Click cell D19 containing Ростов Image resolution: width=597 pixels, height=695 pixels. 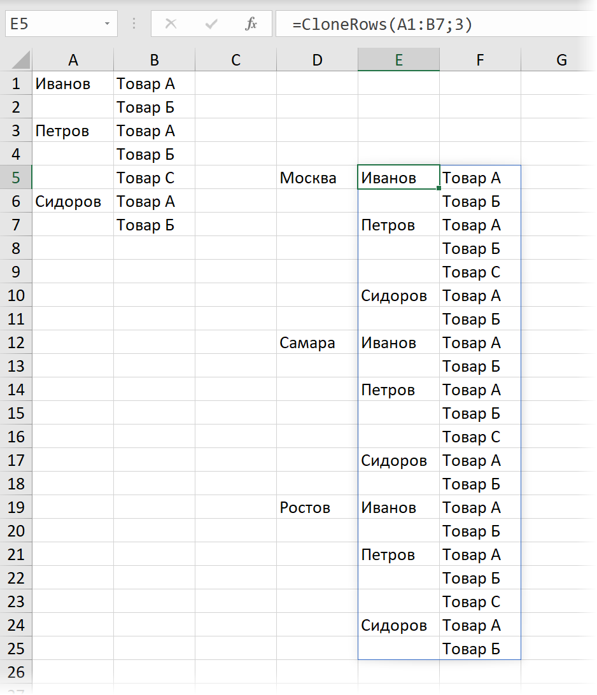pyautogui.click(x=317, y=507)
